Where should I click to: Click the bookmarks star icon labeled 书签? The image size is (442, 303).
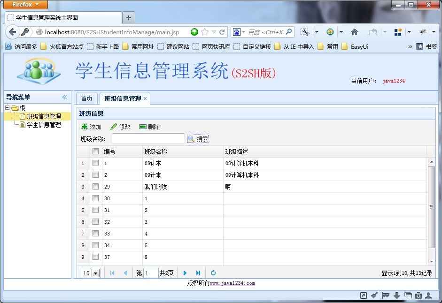(x=419, y=46)
